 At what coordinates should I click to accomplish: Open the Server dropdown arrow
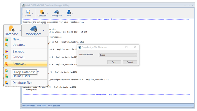pyautogui.click(x=32, y=13)
